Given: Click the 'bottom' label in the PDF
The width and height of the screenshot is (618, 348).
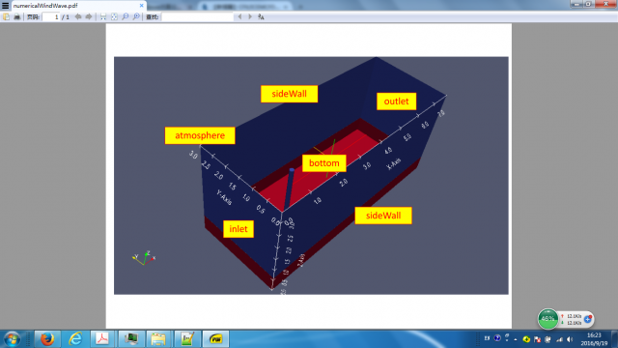Looking at the screenshot, I should 324,163.
